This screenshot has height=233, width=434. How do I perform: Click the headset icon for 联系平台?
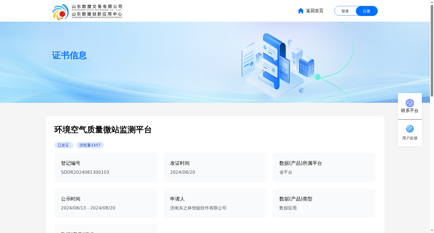click(410, 103)
